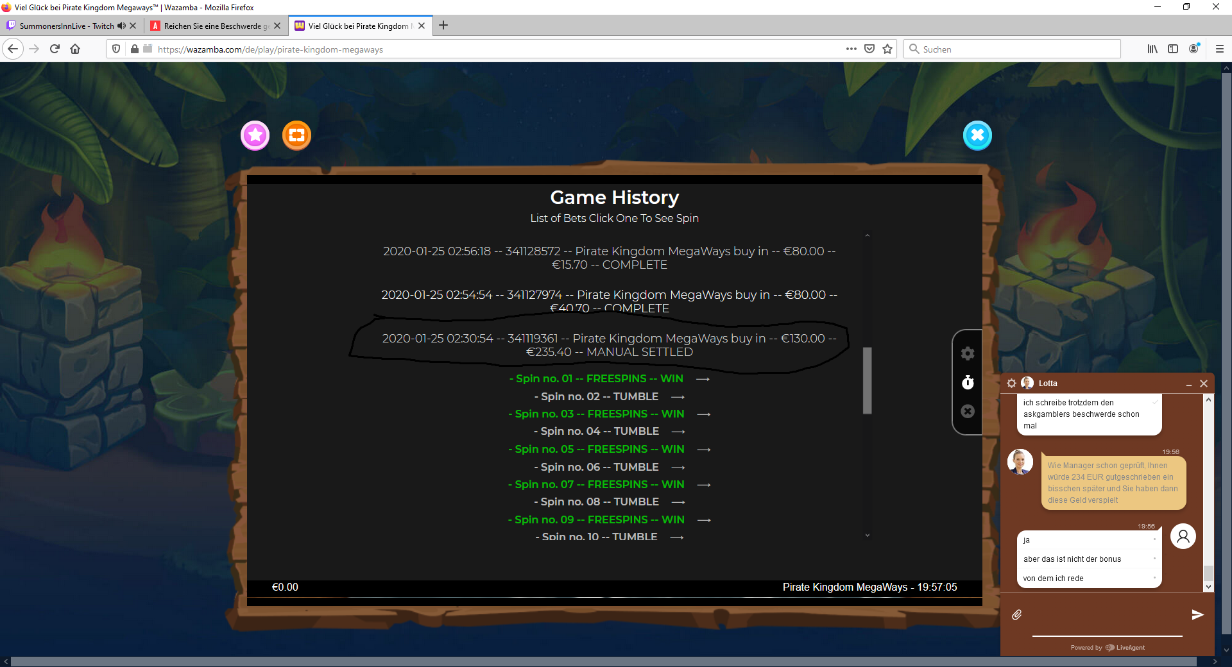View Spin no. 06 TUMBLE

(609, 467)
